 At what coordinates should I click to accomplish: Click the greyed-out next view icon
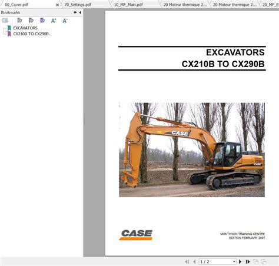[x=264, y=261]
